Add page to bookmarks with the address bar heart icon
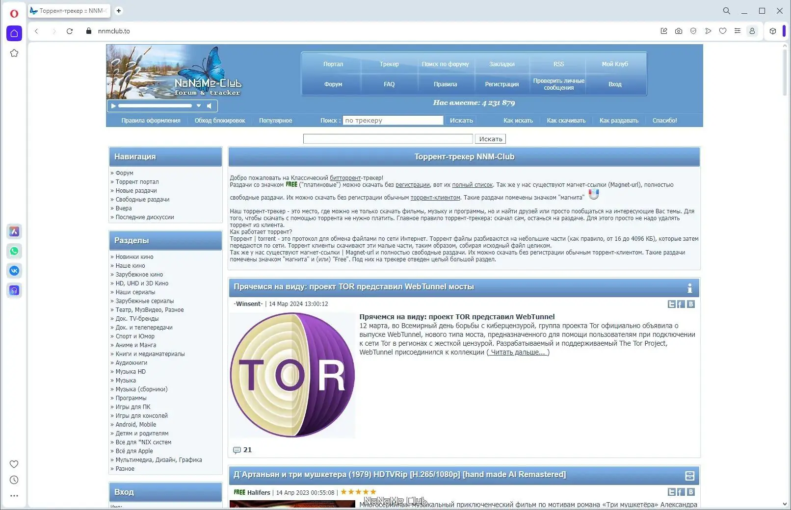Screen dimensions: 791x510 (x=723, y=31)
